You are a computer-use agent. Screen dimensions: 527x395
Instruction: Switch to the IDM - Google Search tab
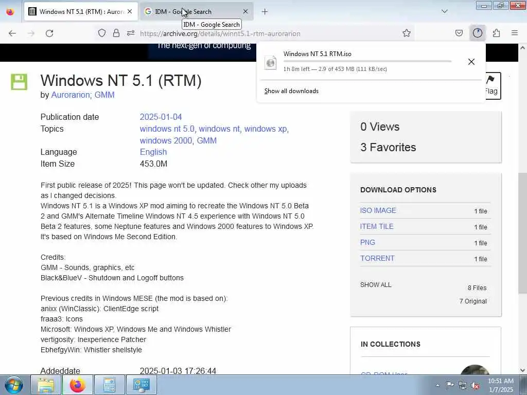[x=196, y=11]
